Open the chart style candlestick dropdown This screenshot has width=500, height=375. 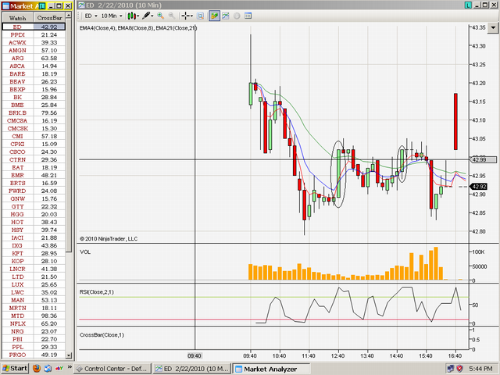133,16
